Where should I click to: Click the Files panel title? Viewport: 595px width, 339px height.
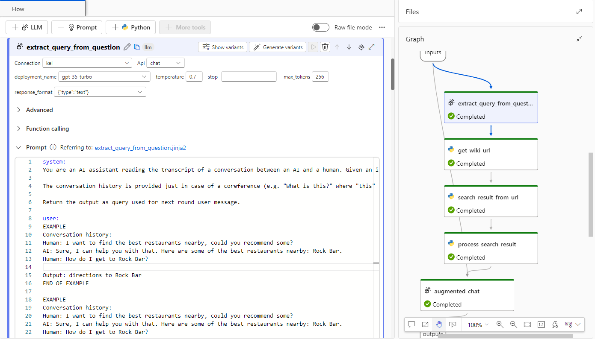412,12
